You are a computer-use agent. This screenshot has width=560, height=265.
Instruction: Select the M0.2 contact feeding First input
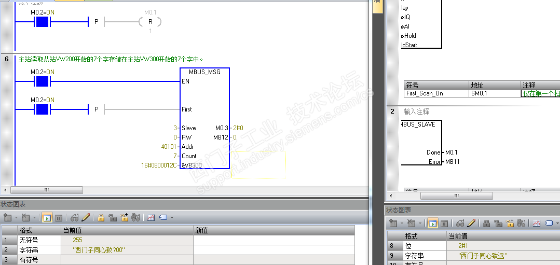[x=42, y=109]
